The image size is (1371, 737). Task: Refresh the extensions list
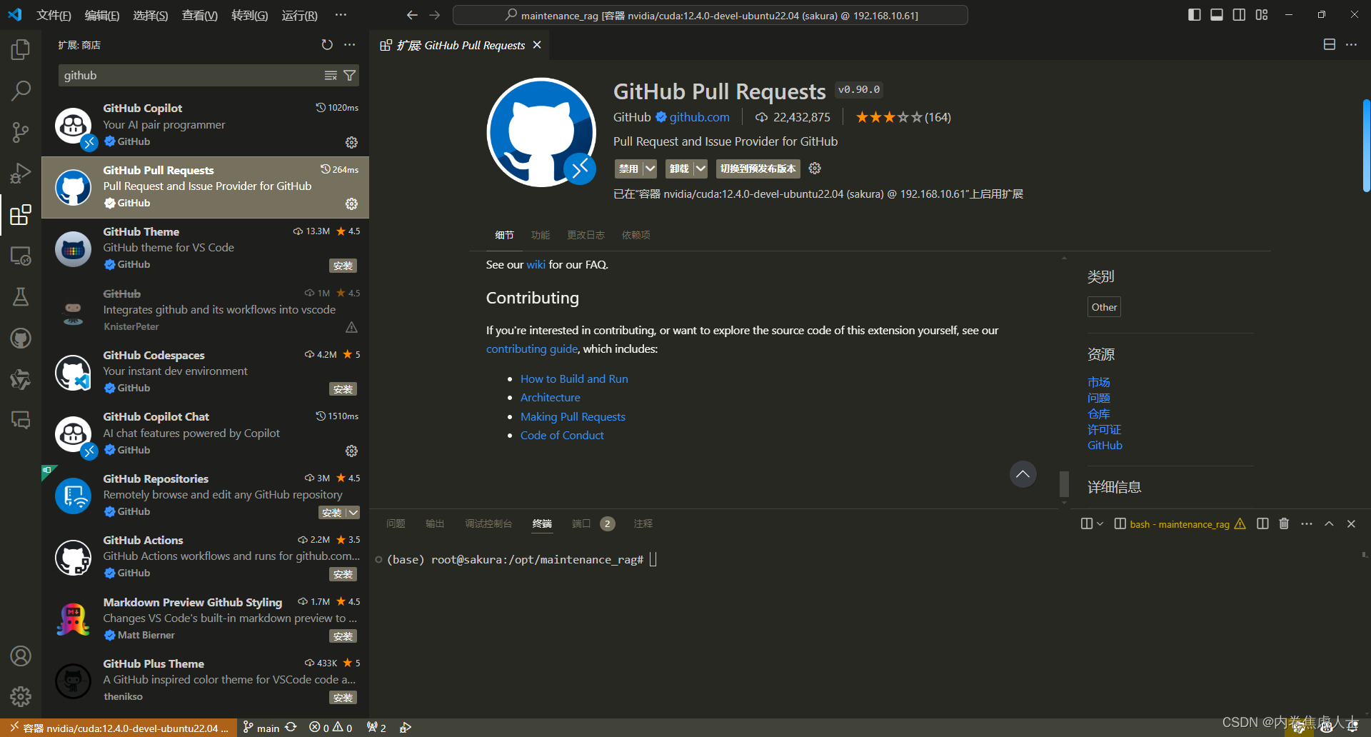pyautogui.click(x=327, y=45)
